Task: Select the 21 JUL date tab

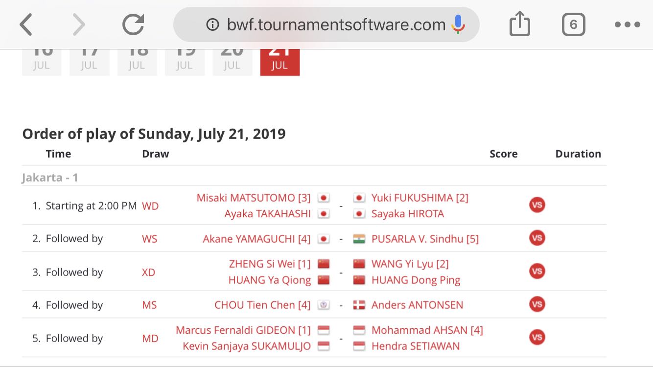Action: tap(280, 62)
